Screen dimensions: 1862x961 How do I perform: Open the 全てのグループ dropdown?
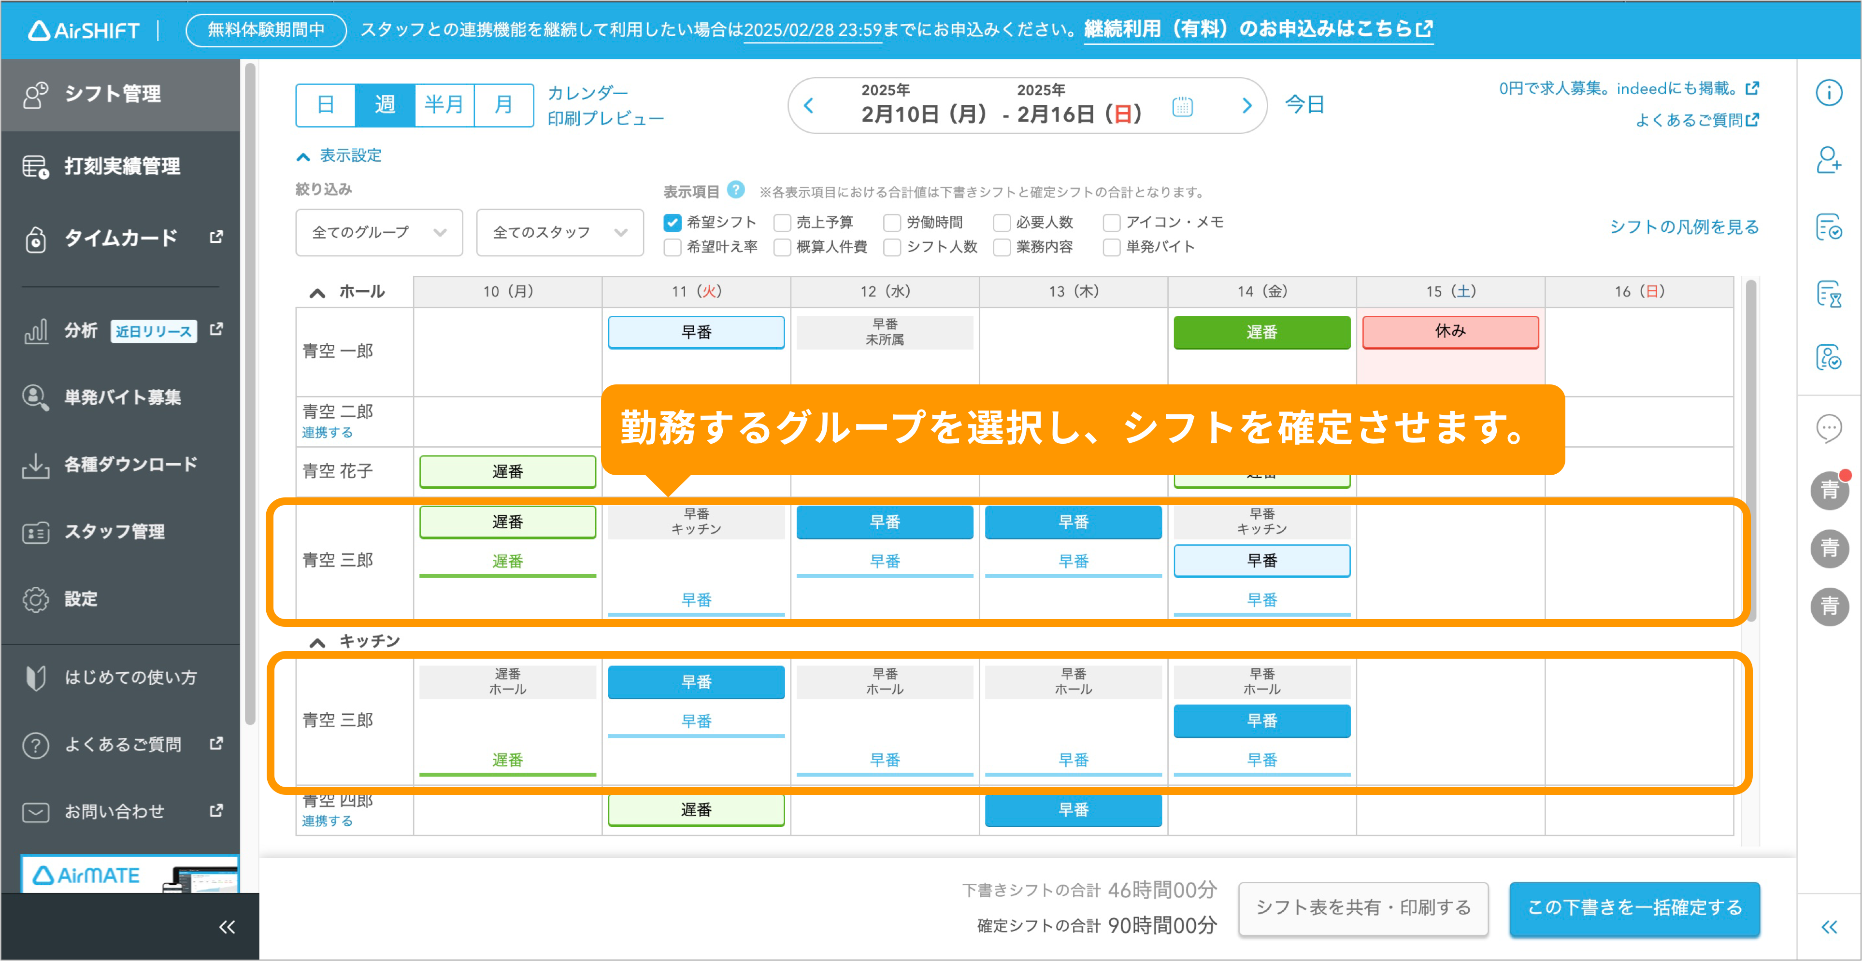(379, 233)
